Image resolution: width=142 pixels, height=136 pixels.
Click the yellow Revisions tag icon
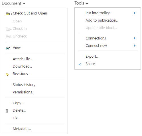click(7, 74)
